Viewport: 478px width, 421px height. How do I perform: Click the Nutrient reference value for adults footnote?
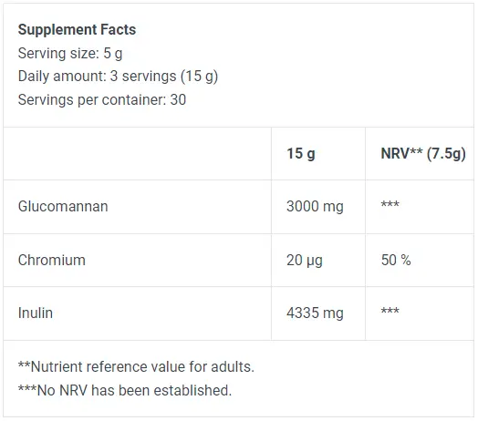coord(136,366)
